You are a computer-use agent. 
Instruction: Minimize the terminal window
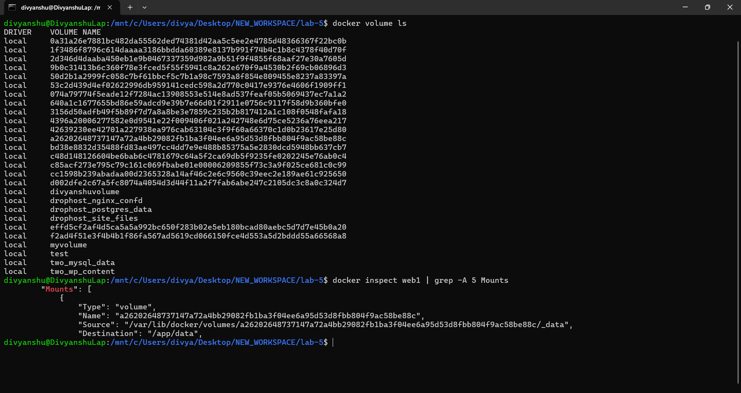click(x=685, y=7)
